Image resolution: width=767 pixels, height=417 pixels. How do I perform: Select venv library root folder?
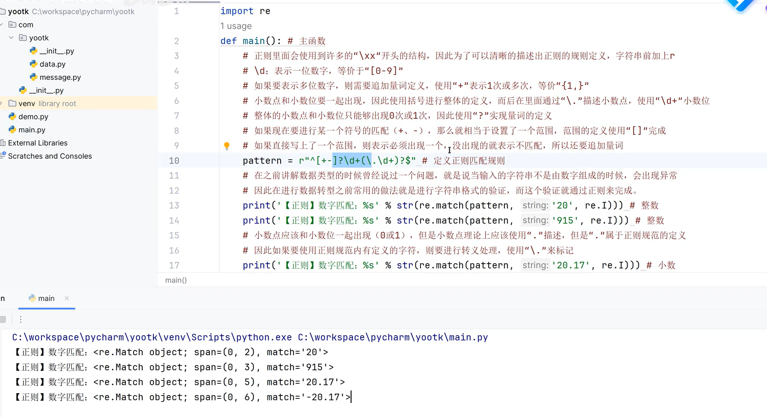[x=47, y=104]
